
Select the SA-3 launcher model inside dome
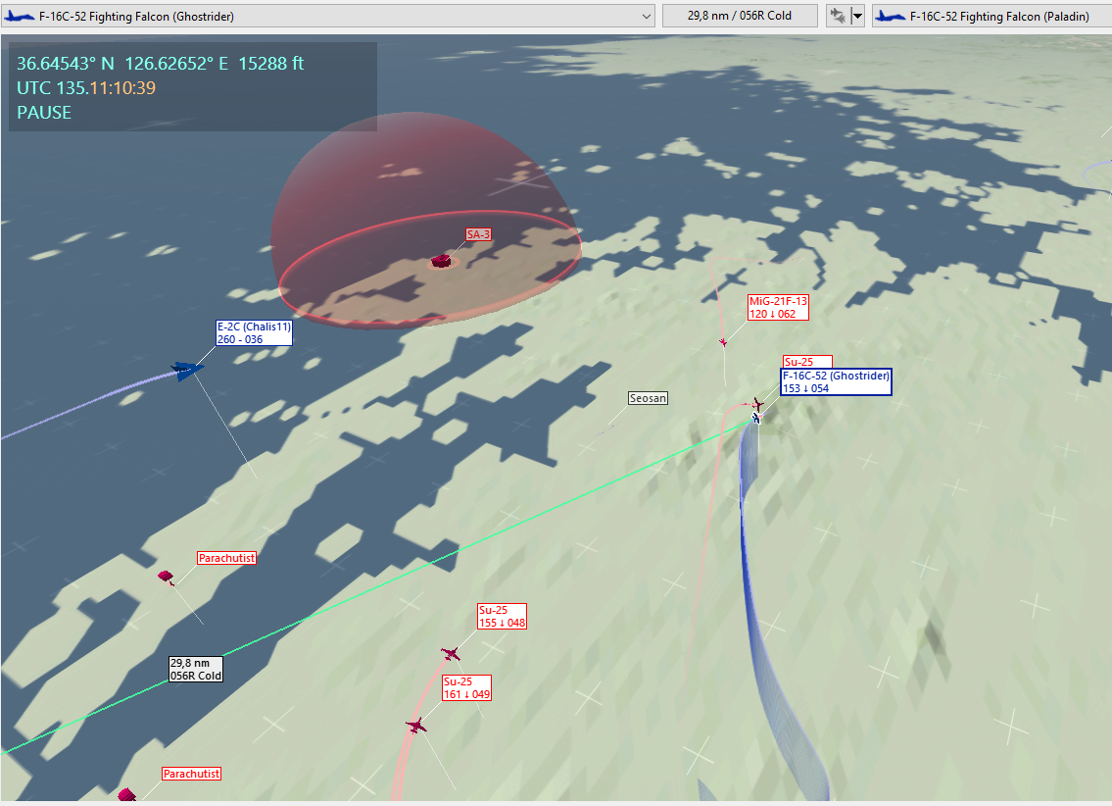pyautogui.click(x=441, y=261)
